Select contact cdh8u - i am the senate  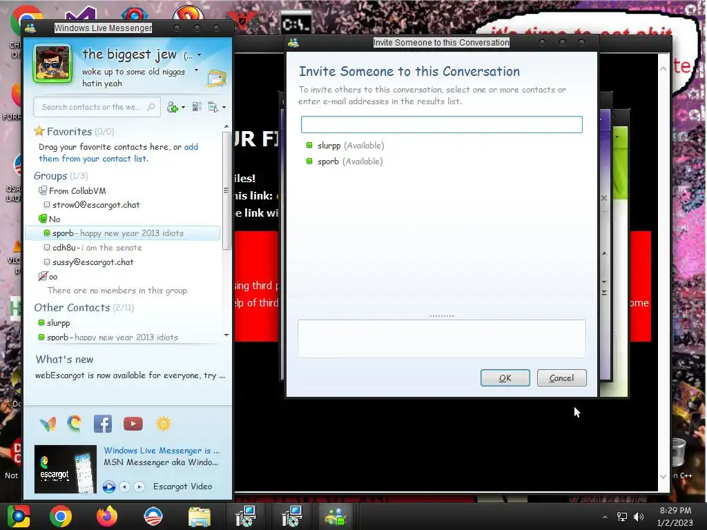[x=97, y=248]
